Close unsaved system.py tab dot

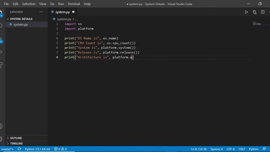pos(73,12)
